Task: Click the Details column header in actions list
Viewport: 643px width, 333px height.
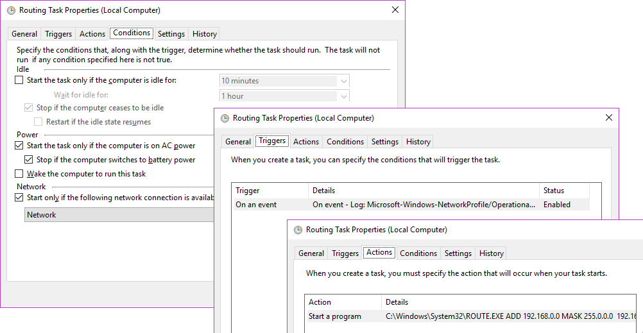Action: (x=397, y=302)
